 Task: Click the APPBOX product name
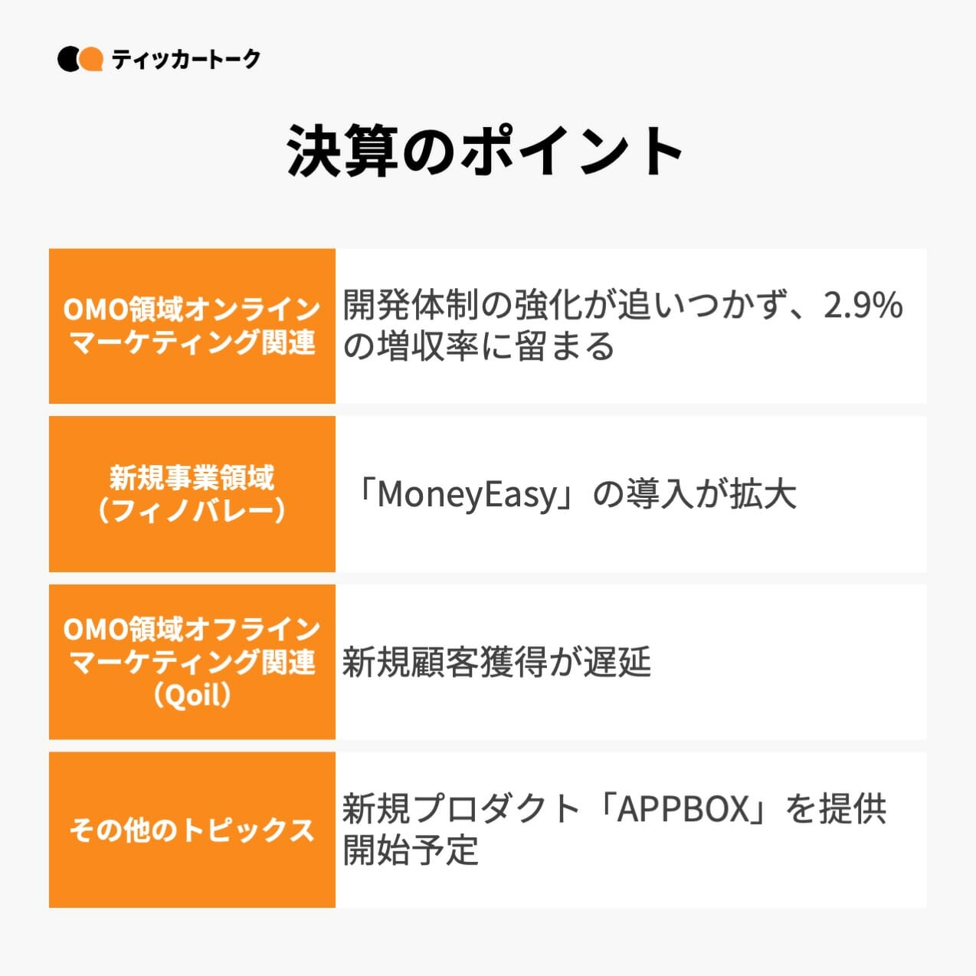tap(683, 809)
